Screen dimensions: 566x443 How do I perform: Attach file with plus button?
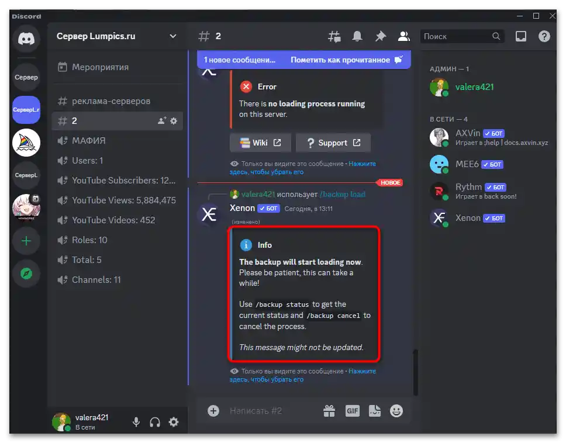tap(213, 410)
